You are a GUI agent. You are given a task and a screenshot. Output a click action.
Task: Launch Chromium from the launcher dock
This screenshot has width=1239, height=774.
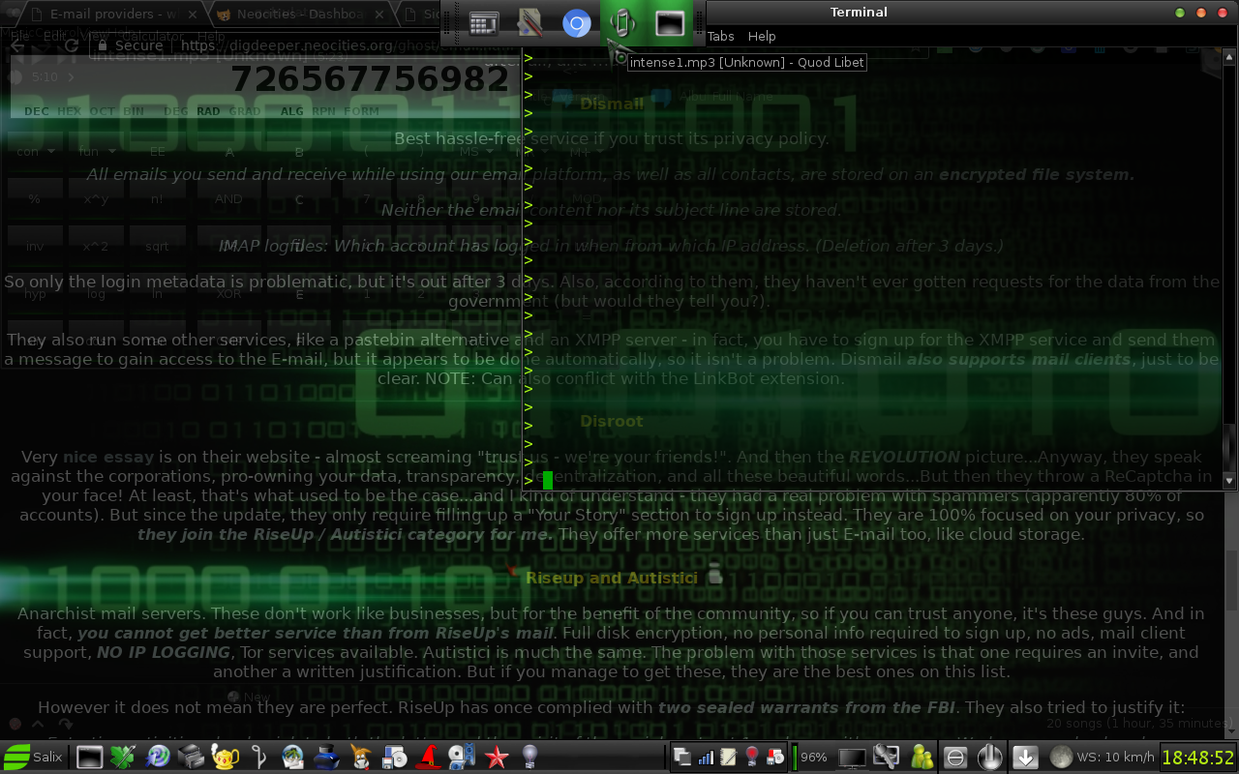click(x=577, y=21)
